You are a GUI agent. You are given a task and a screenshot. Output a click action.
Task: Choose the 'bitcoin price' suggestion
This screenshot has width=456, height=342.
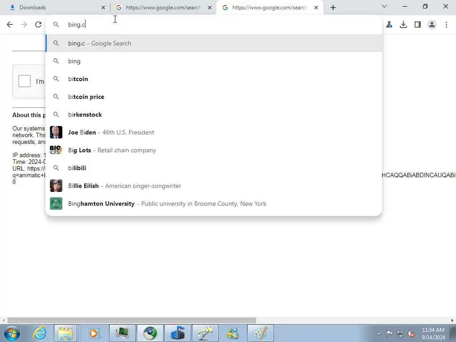click(x=214, y=97)
